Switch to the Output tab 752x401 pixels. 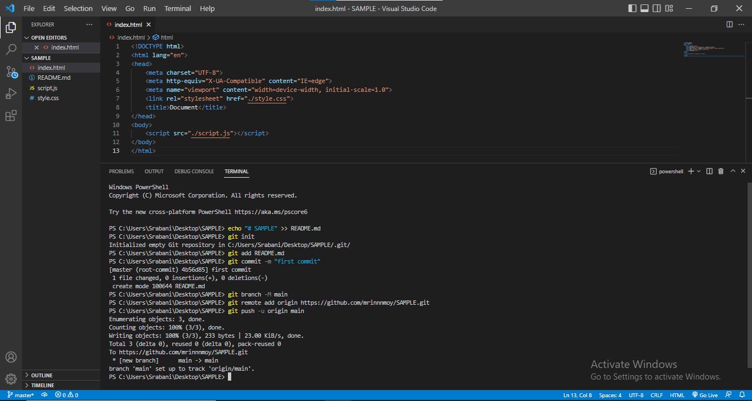[154, 172]
